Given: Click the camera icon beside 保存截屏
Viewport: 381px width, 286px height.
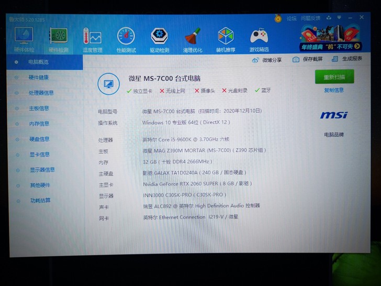Looking at the screenshot, I should (296, 60).
